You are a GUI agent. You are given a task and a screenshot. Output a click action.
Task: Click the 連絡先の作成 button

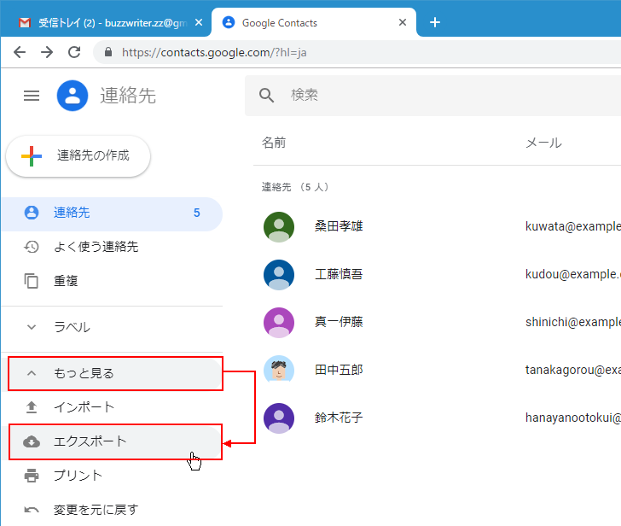coord(78,155)
